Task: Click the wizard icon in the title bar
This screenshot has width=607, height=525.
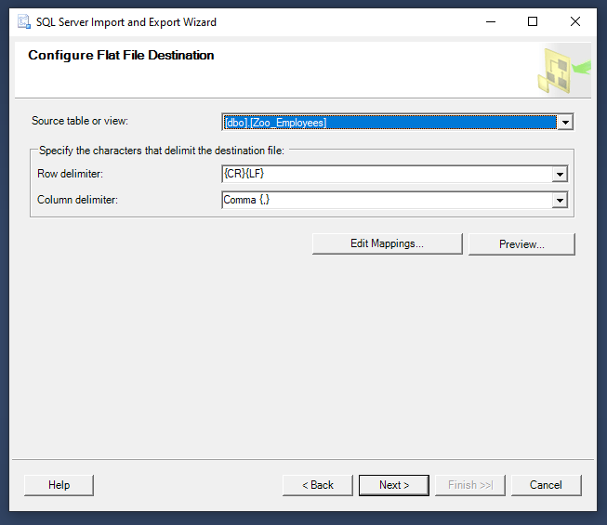Action: 23,21
